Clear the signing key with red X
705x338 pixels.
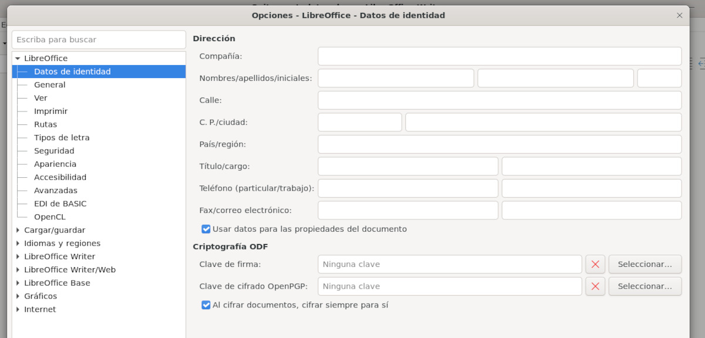tap(595, 264)
